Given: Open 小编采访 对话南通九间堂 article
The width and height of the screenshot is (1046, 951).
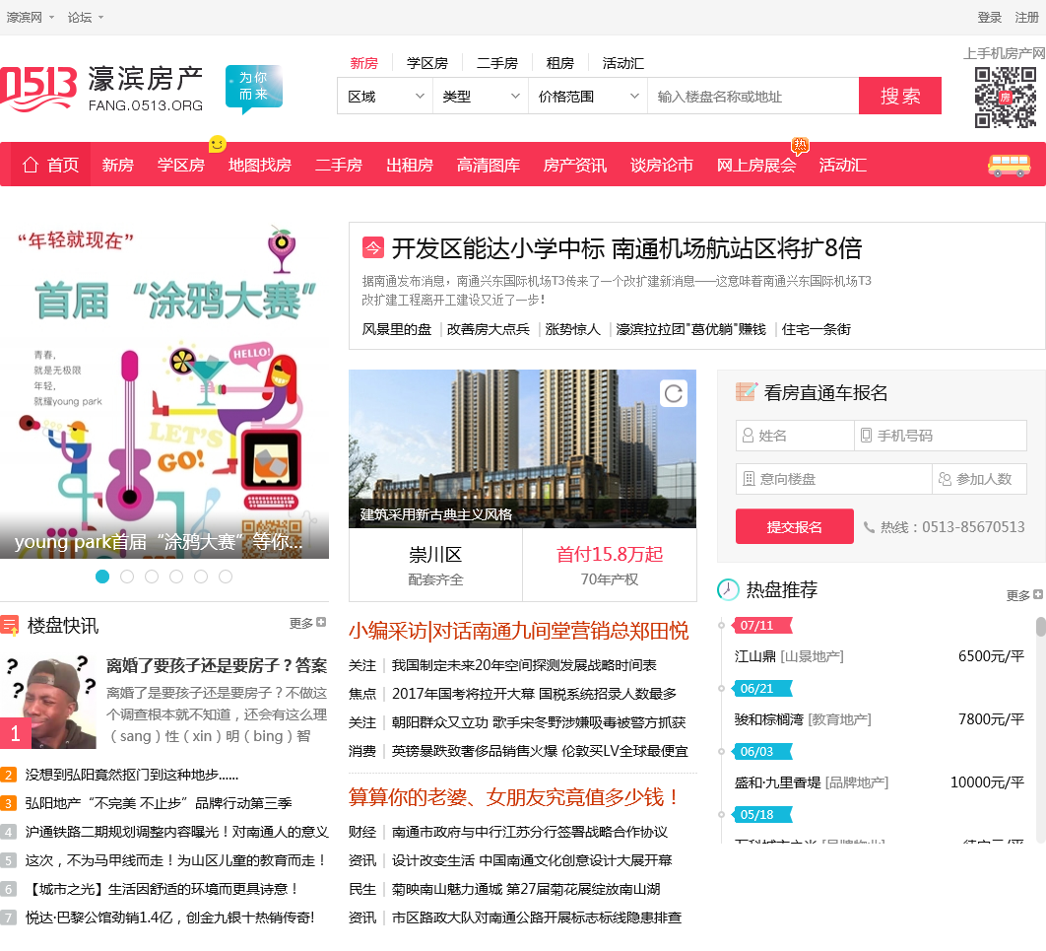Looking at the screenshot, I should [518, 631].
